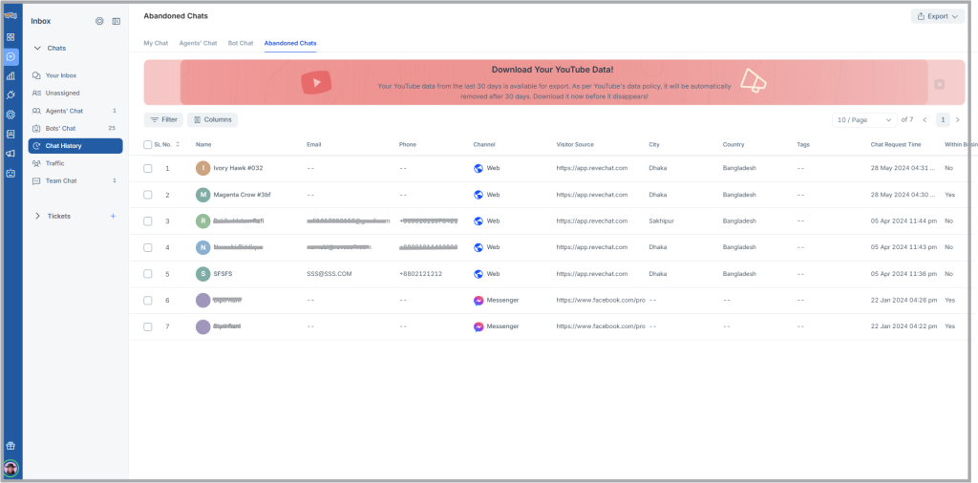The image size is (978, 483).
Task: Tick the select-all checkbox in table header
Action: click(x=147, y=145)
